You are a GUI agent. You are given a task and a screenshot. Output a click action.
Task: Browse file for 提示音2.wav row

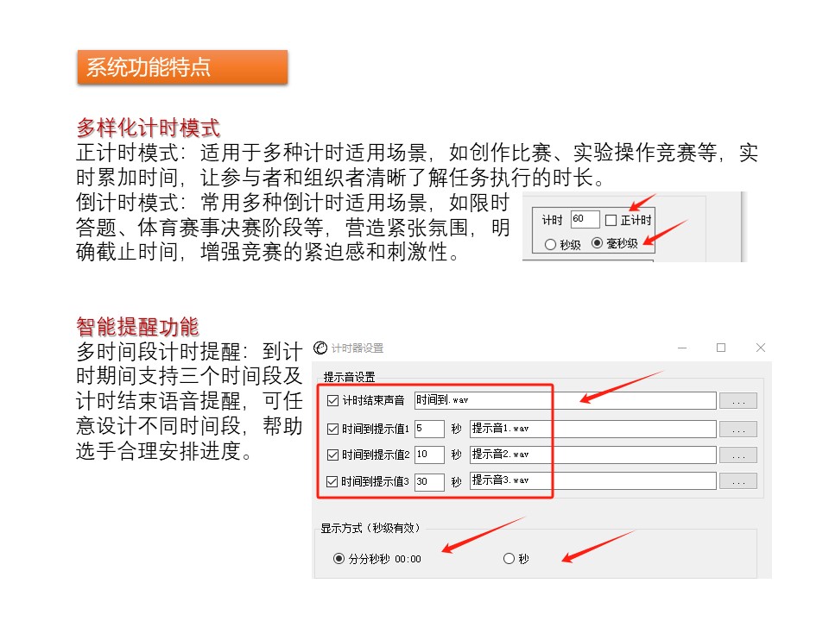click(x=738, y=455)
